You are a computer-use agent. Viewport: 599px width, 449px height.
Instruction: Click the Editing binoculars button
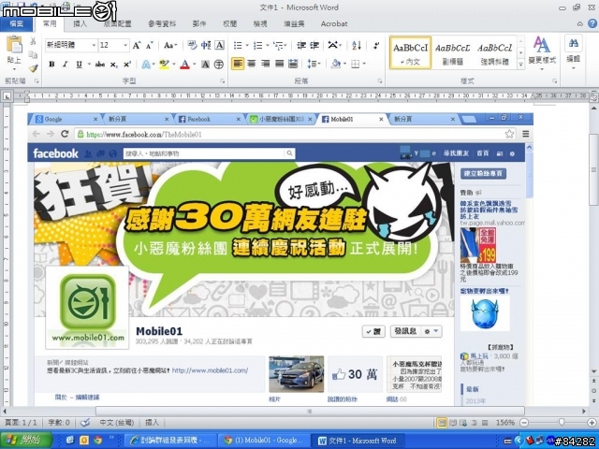tap(574, 51)
